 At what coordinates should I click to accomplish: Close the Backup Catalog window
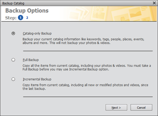[154, 3]
